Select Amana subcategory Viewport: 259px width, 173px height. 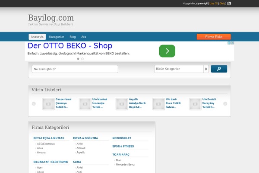pos(41,153)
